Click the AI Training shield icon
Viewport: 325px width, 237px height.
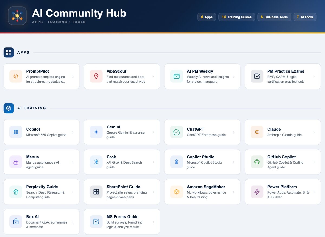tap(9, 108)
